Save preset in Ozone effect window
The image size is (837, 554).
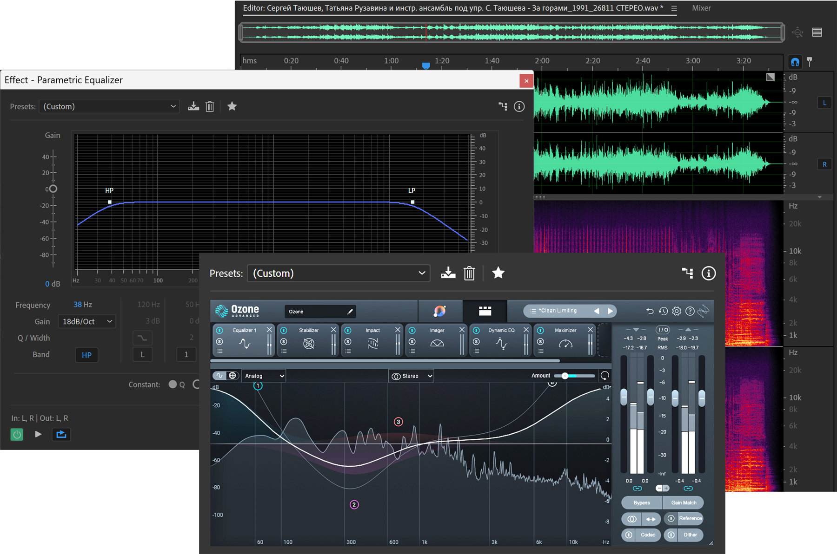click(x=448, y=273)
